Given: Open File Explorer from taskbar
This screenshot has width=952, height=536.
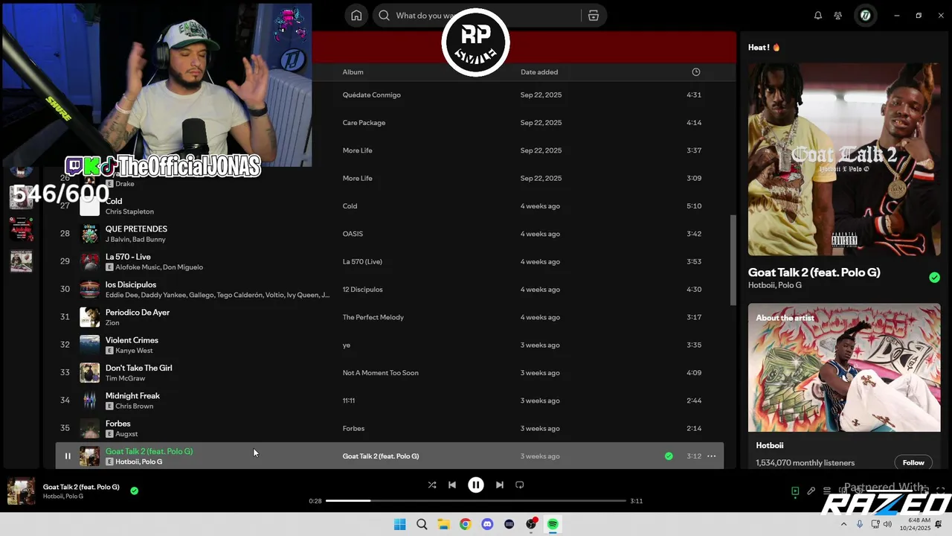Looking at the screenshot, I should [x=443, y=524].
